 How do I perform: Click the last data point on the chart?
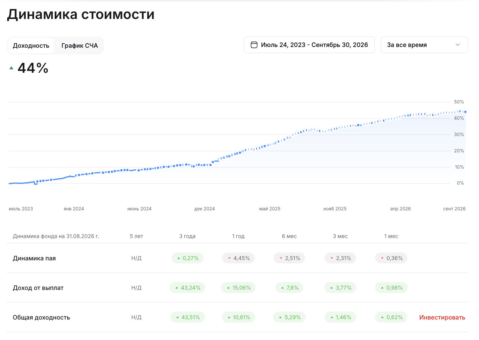tap(465, 112)
